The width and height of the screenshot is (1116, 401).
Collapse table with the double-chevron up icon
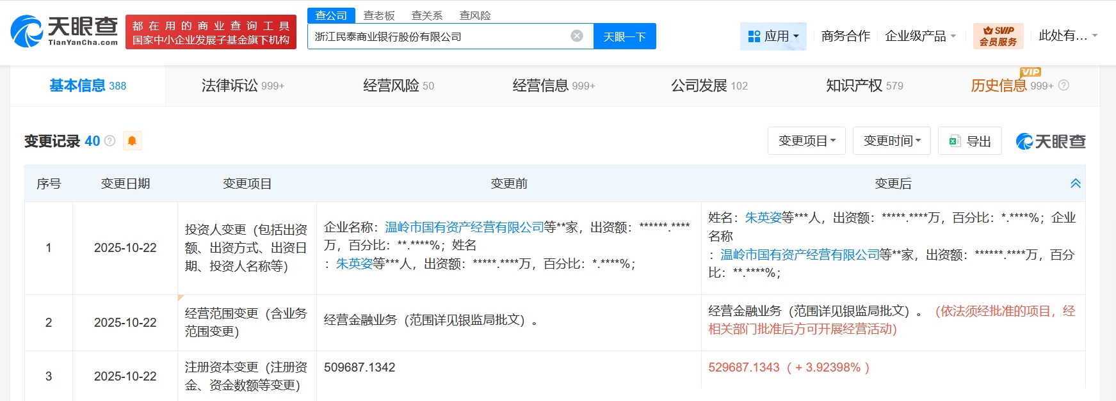point(1075,184)
